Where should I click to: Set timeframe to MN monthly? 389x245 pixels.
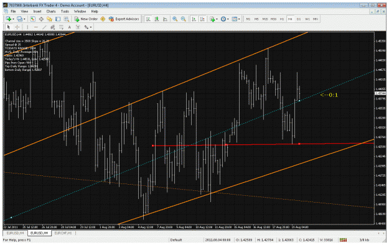pyautogui.click(x=316, y=19)
